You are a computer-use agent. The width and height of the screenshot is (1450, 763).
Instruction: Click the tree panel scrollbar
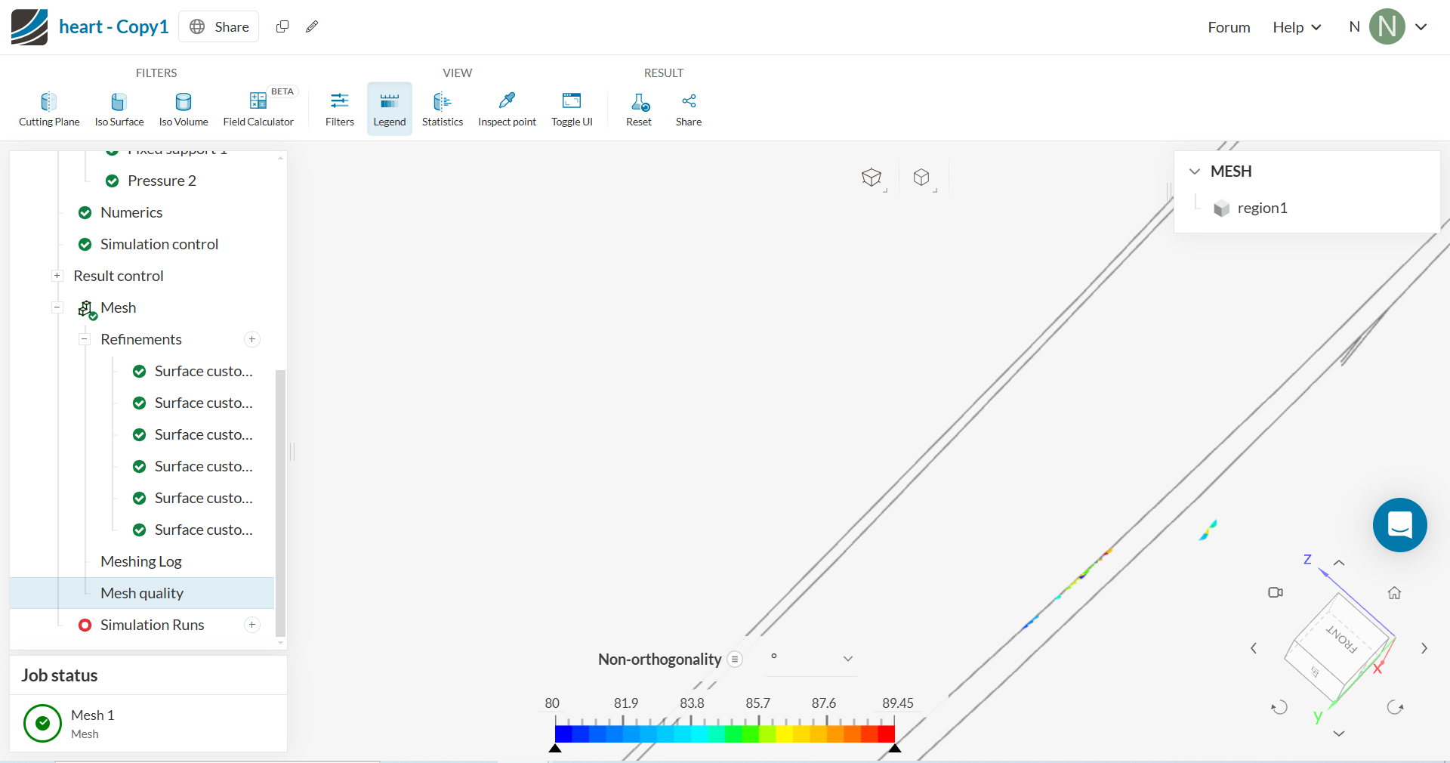(x=280, y=502)
